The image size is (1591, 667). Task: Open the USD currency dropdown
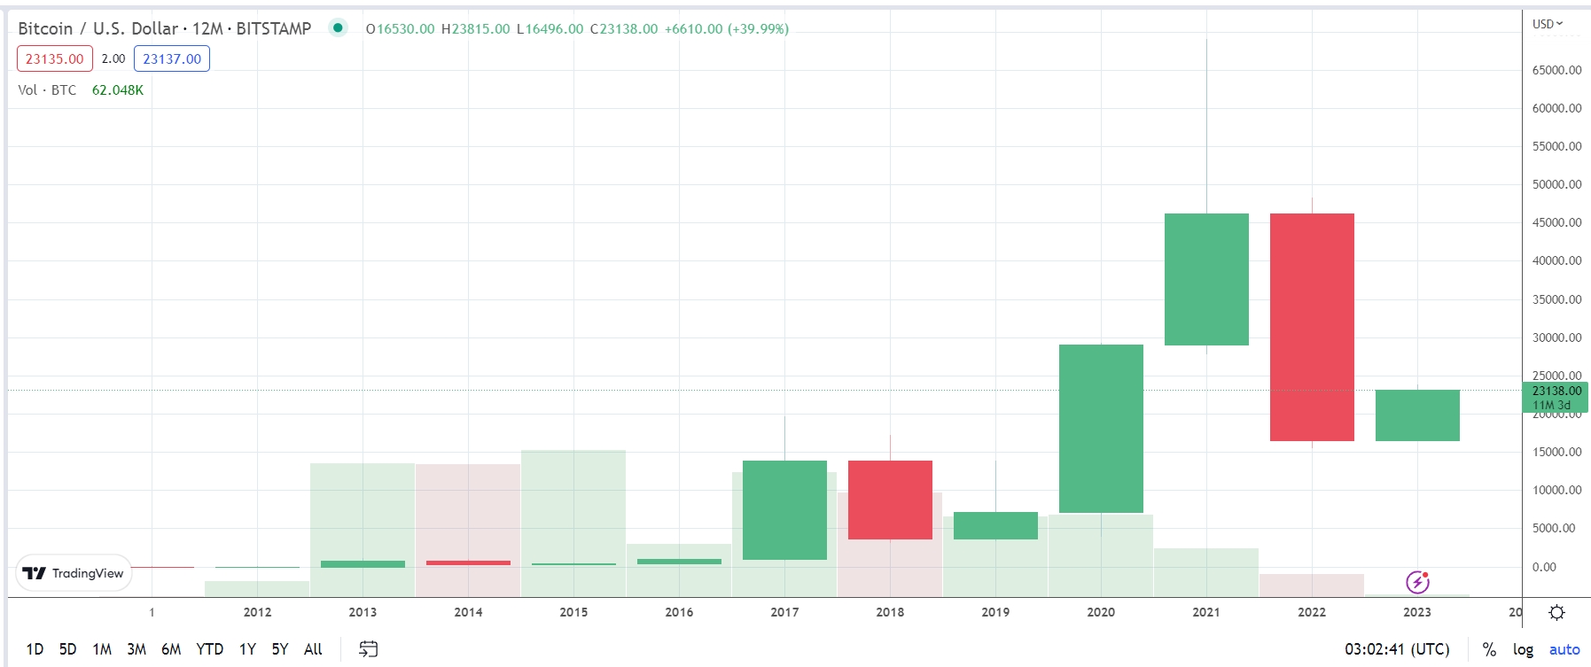(1548, 24)
